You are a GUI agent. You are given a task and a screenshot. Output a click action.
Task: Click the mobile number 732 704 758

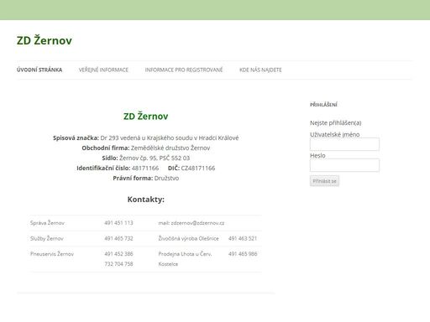tap(118, 264)
